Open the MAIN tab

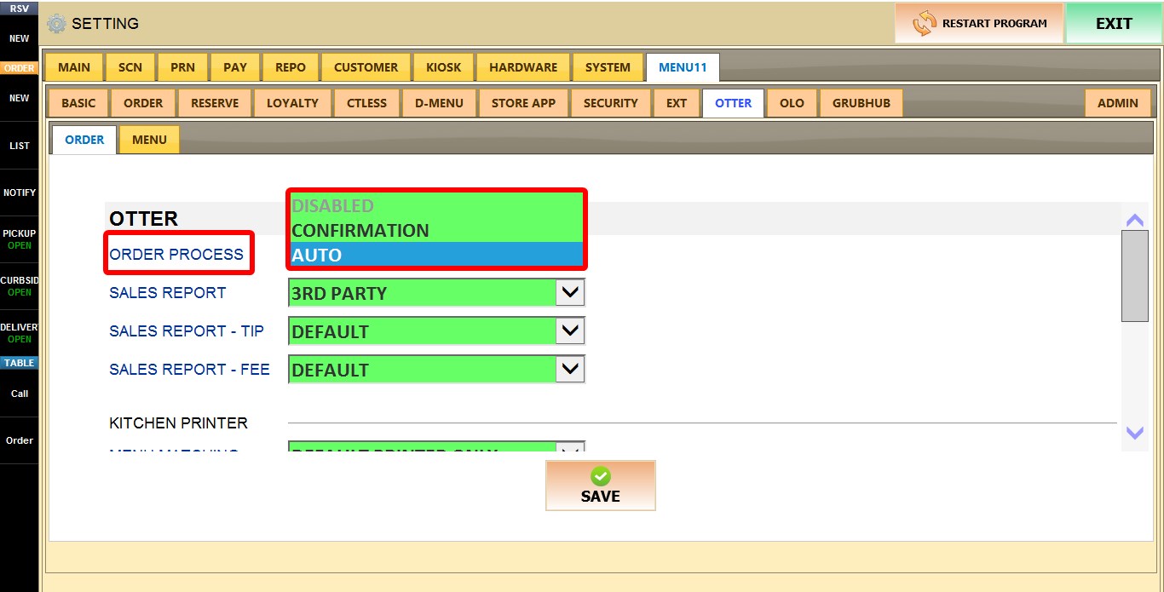(x=74, y=67)
